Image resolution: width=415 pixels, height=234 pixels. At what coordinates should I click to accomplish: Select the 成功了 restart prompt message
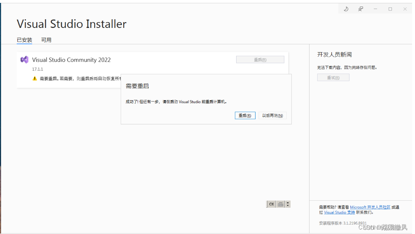176,102
